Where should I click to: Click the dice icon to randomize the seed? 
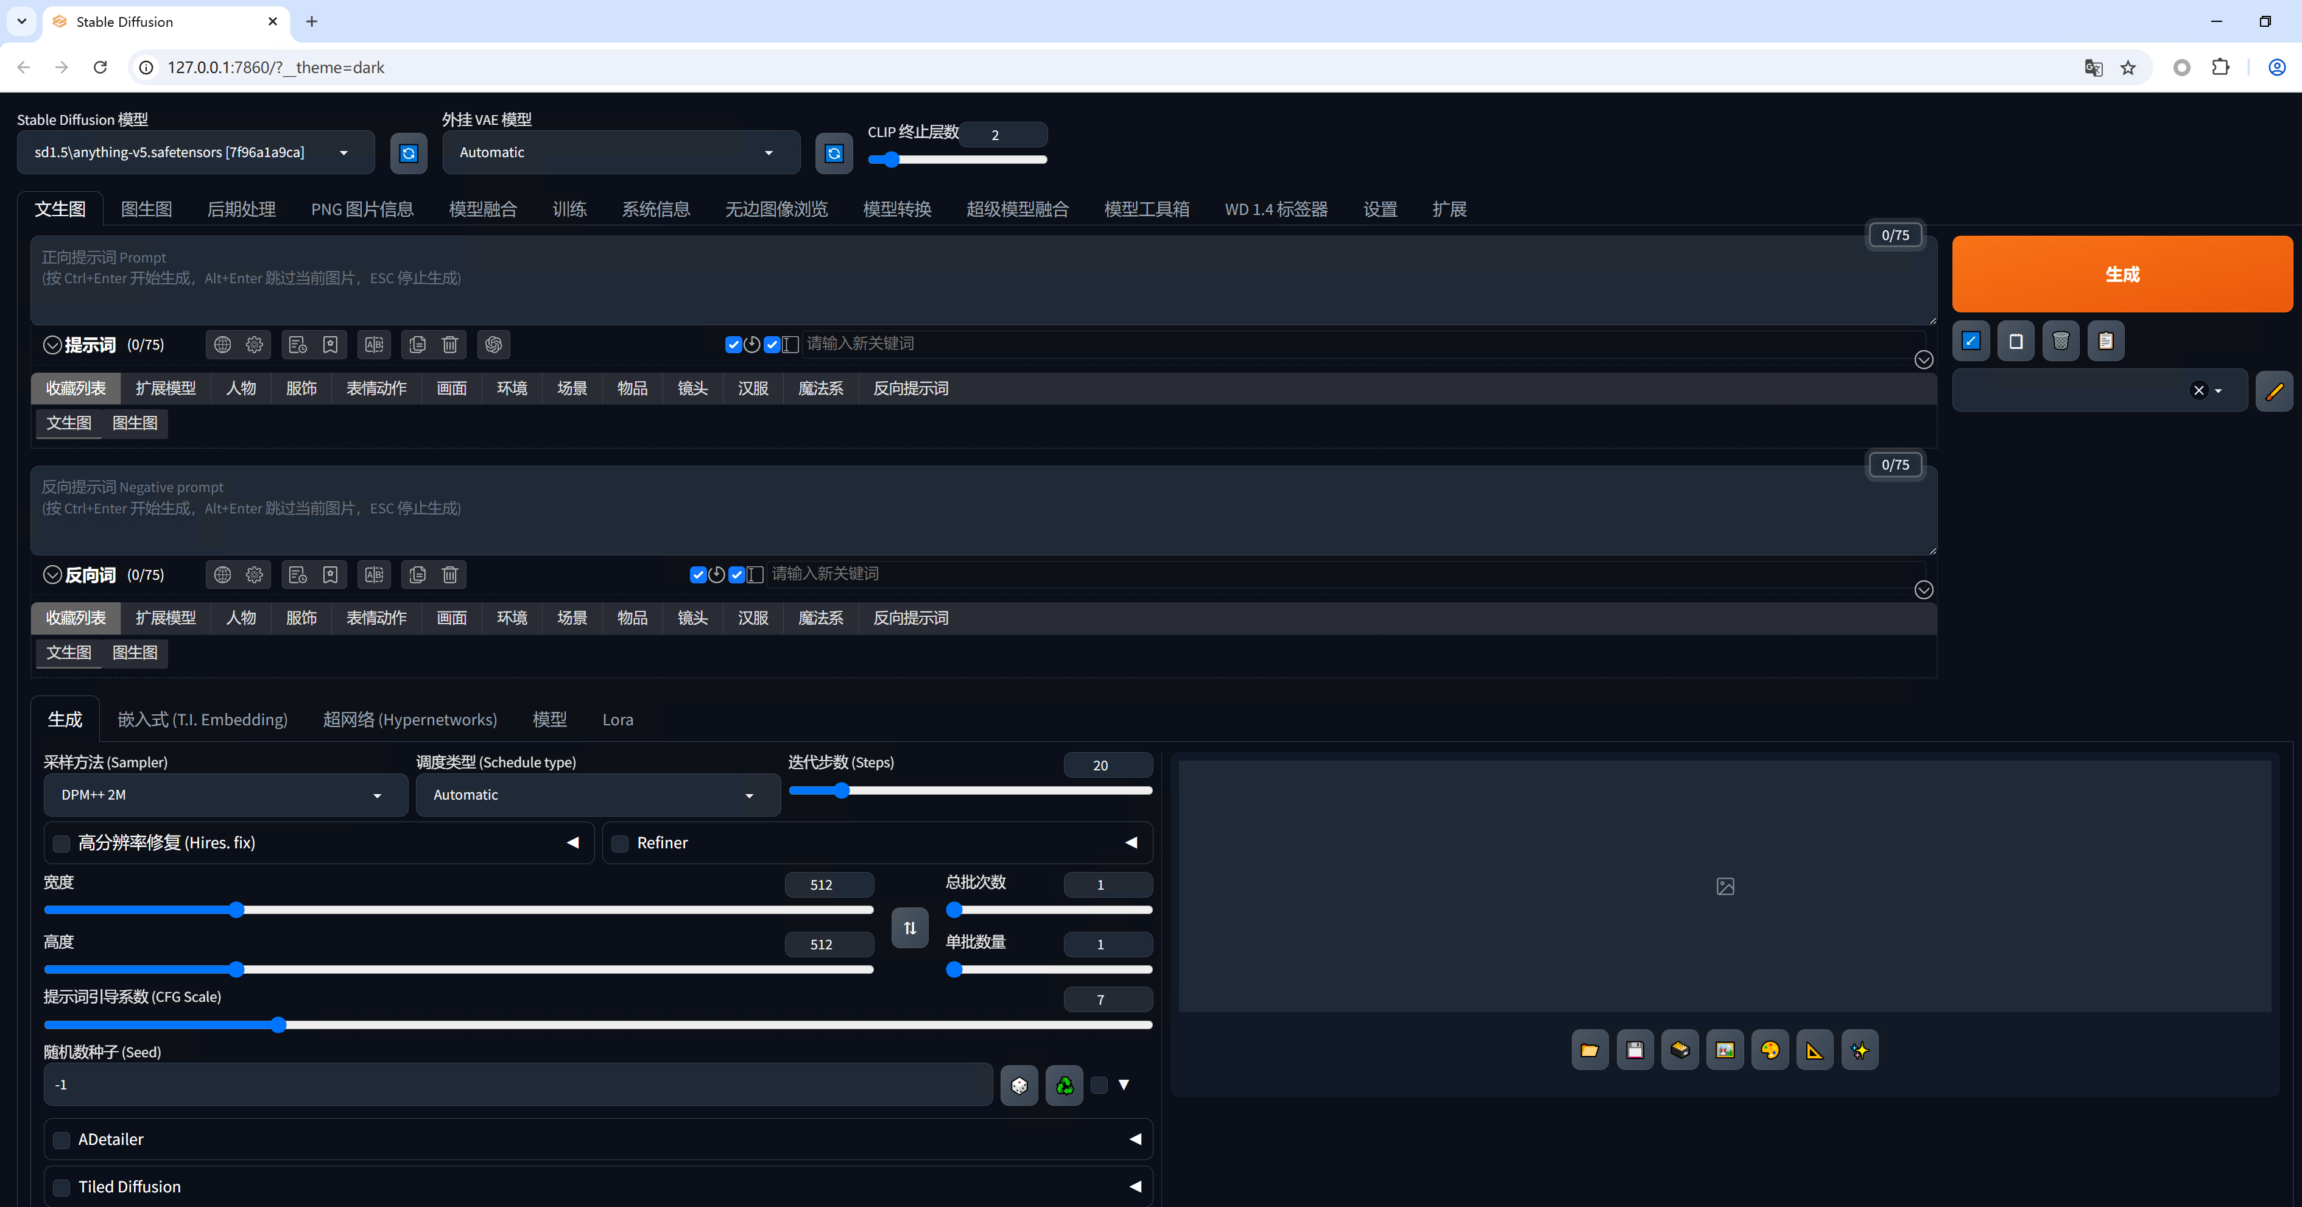click(x=1019, y=1085)
